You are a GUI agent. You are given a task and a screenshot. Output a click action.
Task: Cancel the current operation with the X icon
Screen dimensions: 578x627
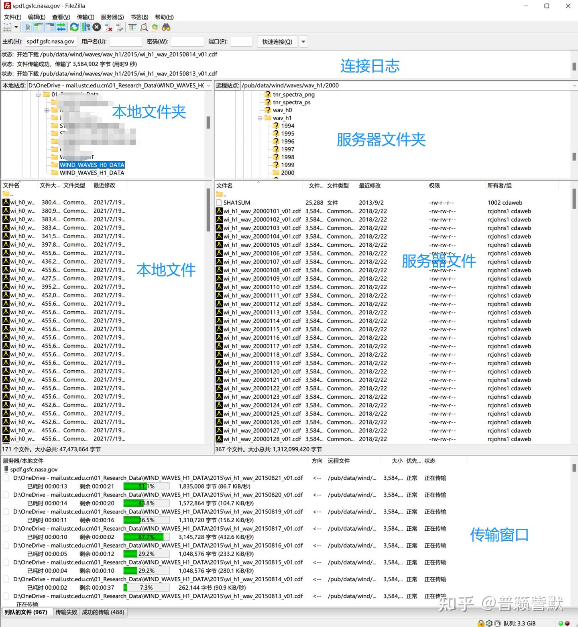pyautogui.click(x=97, y=27)
